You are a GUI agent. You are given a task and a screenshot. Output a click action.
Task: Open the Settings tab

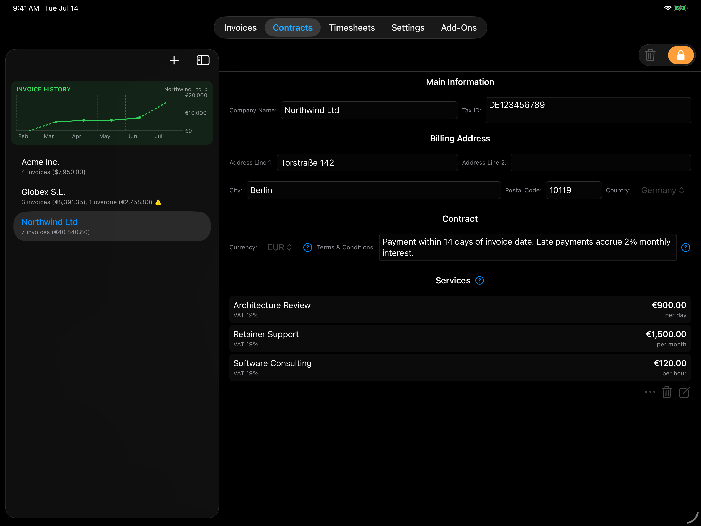pyautogui.click(x=408, y=28)
